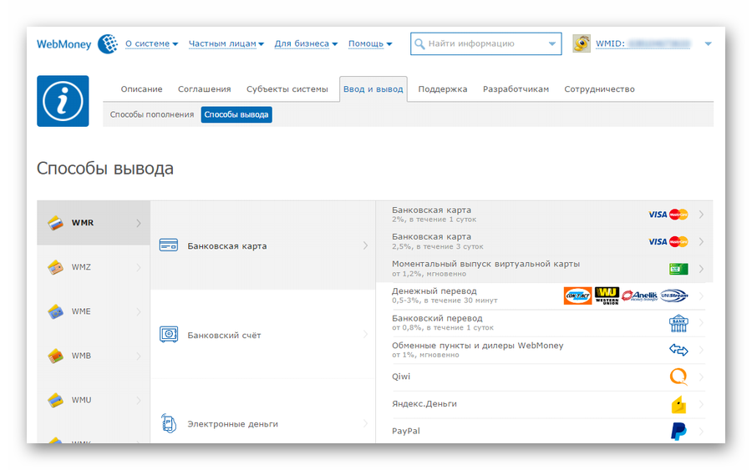The image size is (752, 470).
Task: Click 2%, в течение 1 суток text
Action: click(x=434, y=220)
